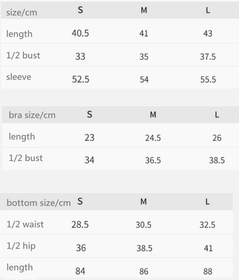Viewport: 239px width, 280px height.
Task: Select the 88 bottom length value
Action: [207, 271]
